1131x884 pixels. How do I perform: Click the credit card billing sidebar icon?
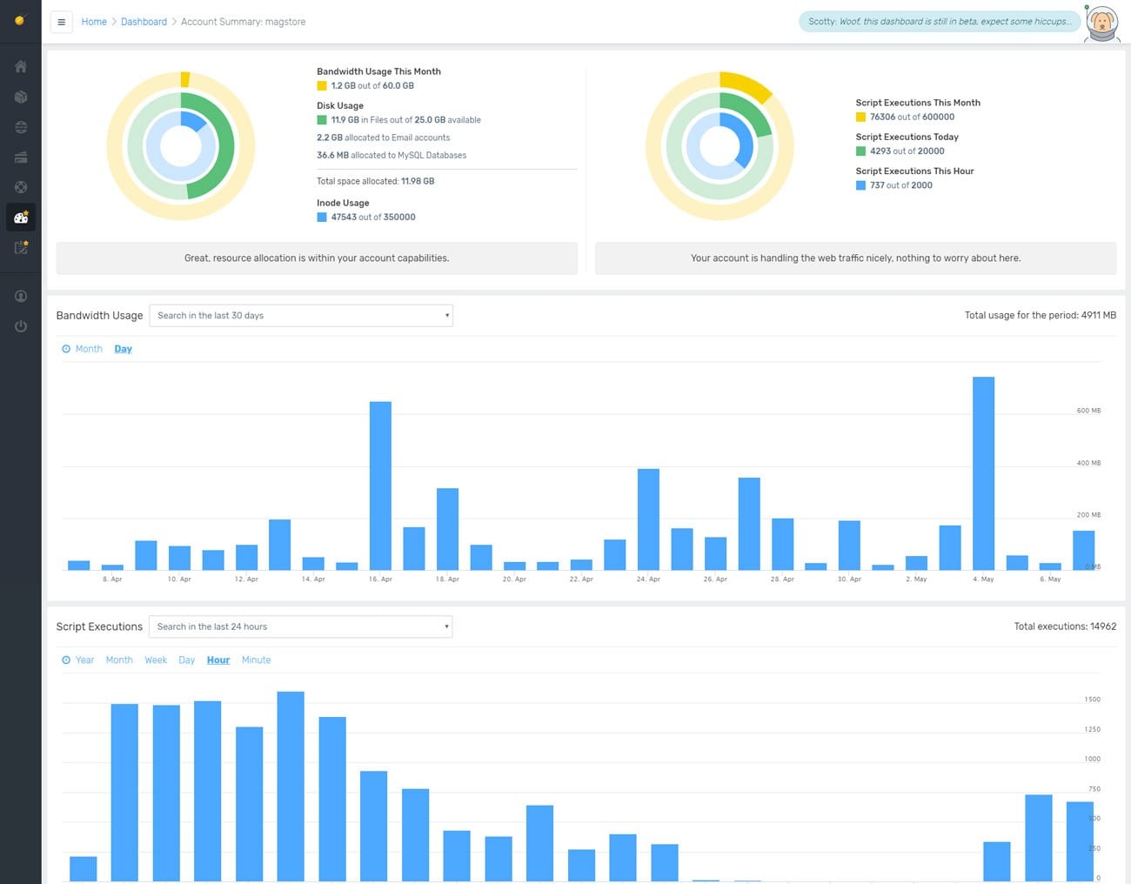[21, 157]
